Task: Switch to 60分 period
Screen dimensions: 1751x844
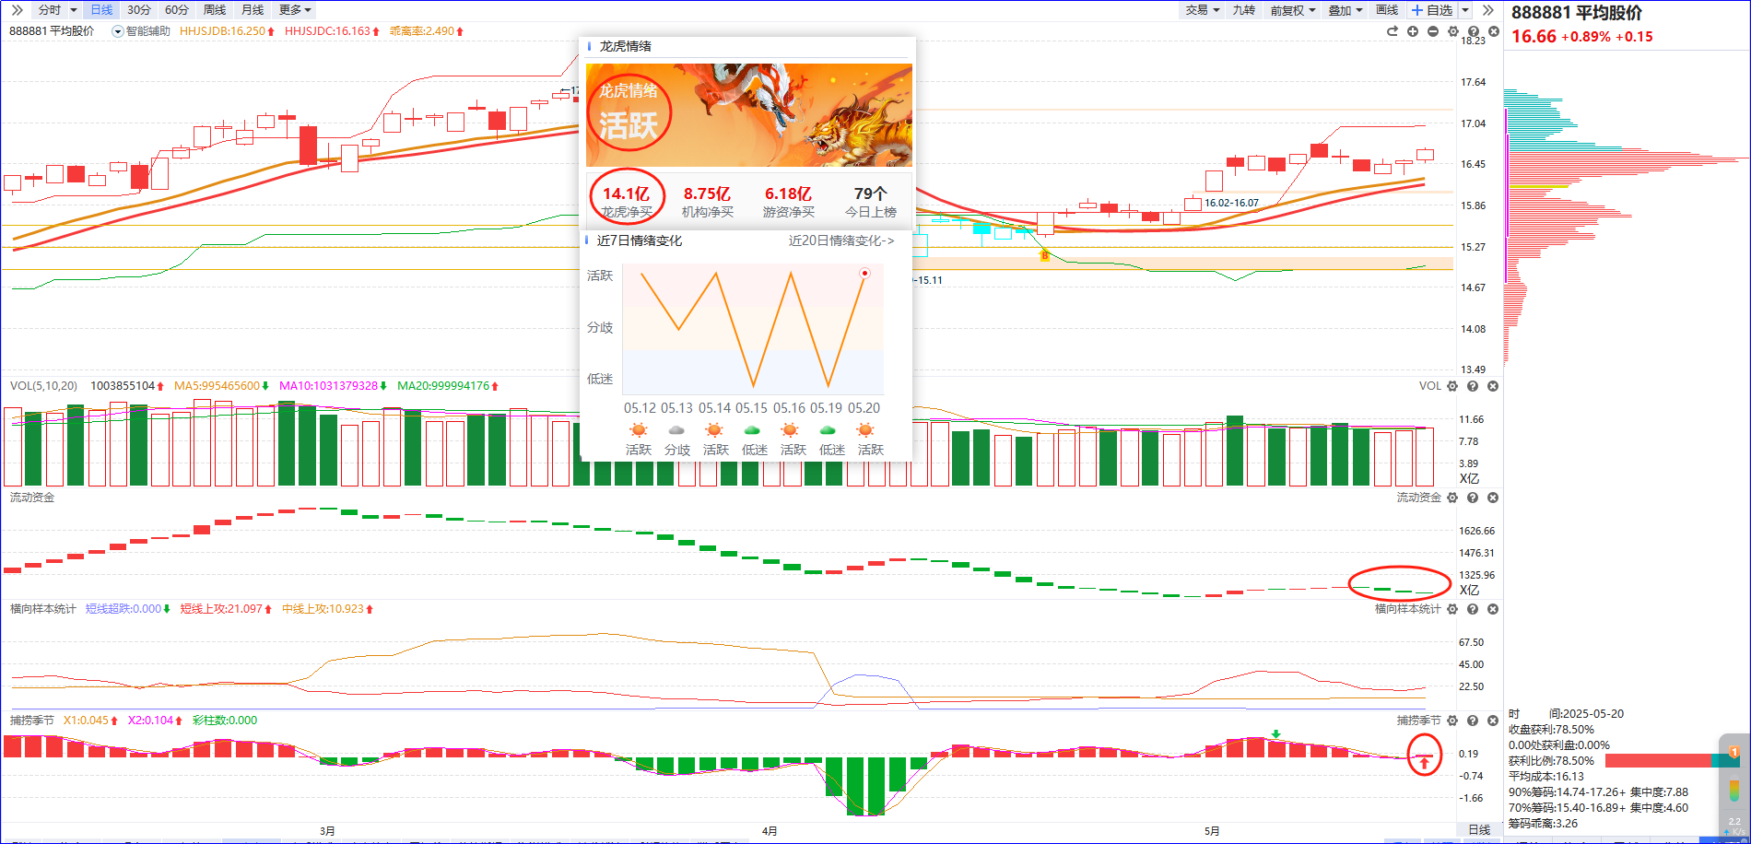Action: click(177, 10)
